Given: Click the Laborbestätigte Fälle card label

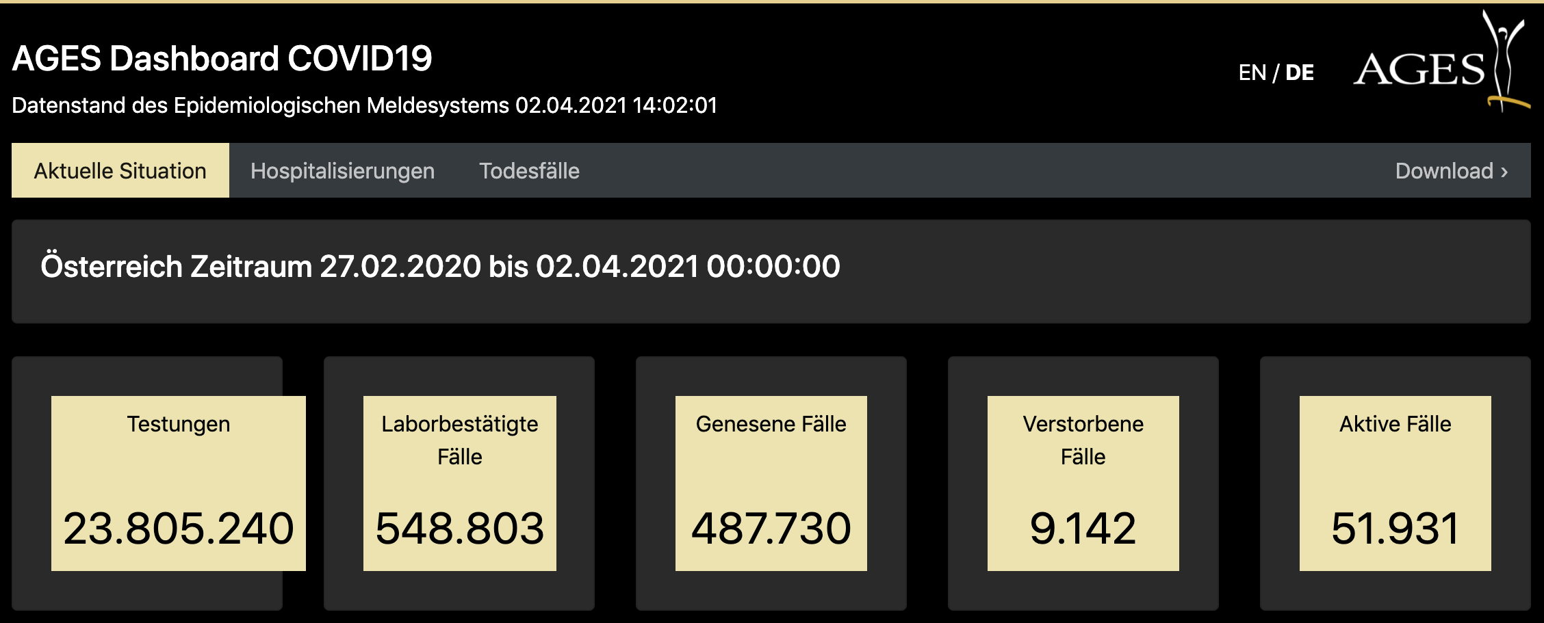Looking at the screenshot, I should click(x=460, y=440).
